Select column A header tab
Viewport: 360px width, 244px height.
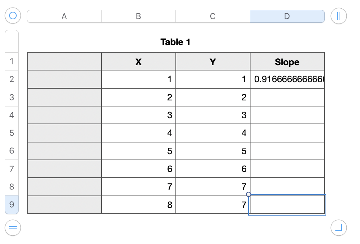tap(64, 16)
